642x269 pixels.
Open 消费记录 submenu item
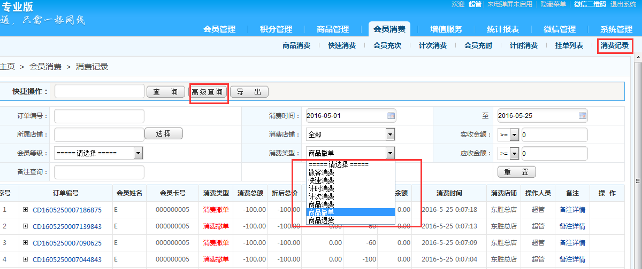click(x=615, y=46)
